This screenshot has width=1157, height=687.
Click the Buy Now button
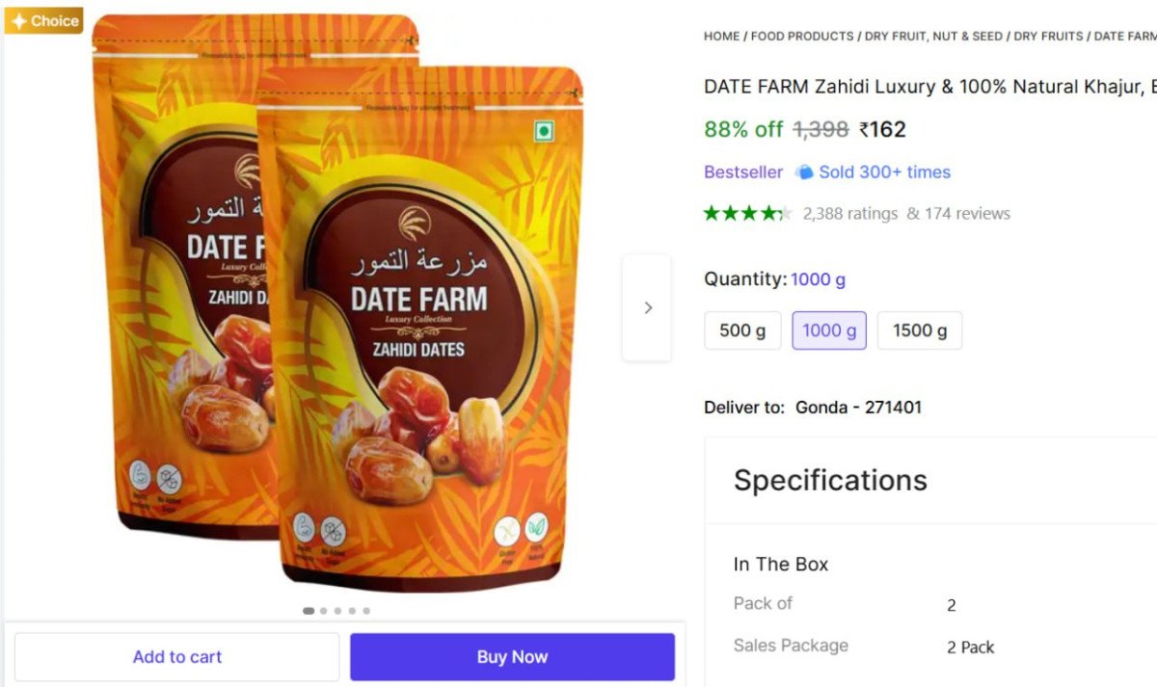click(512, 657)
